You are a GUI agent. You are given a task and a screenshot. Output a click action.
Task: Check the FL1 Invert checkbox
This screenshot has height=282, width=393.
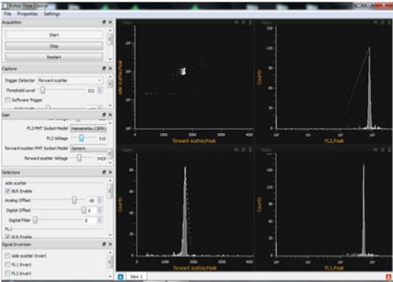(x=8, y=265)
